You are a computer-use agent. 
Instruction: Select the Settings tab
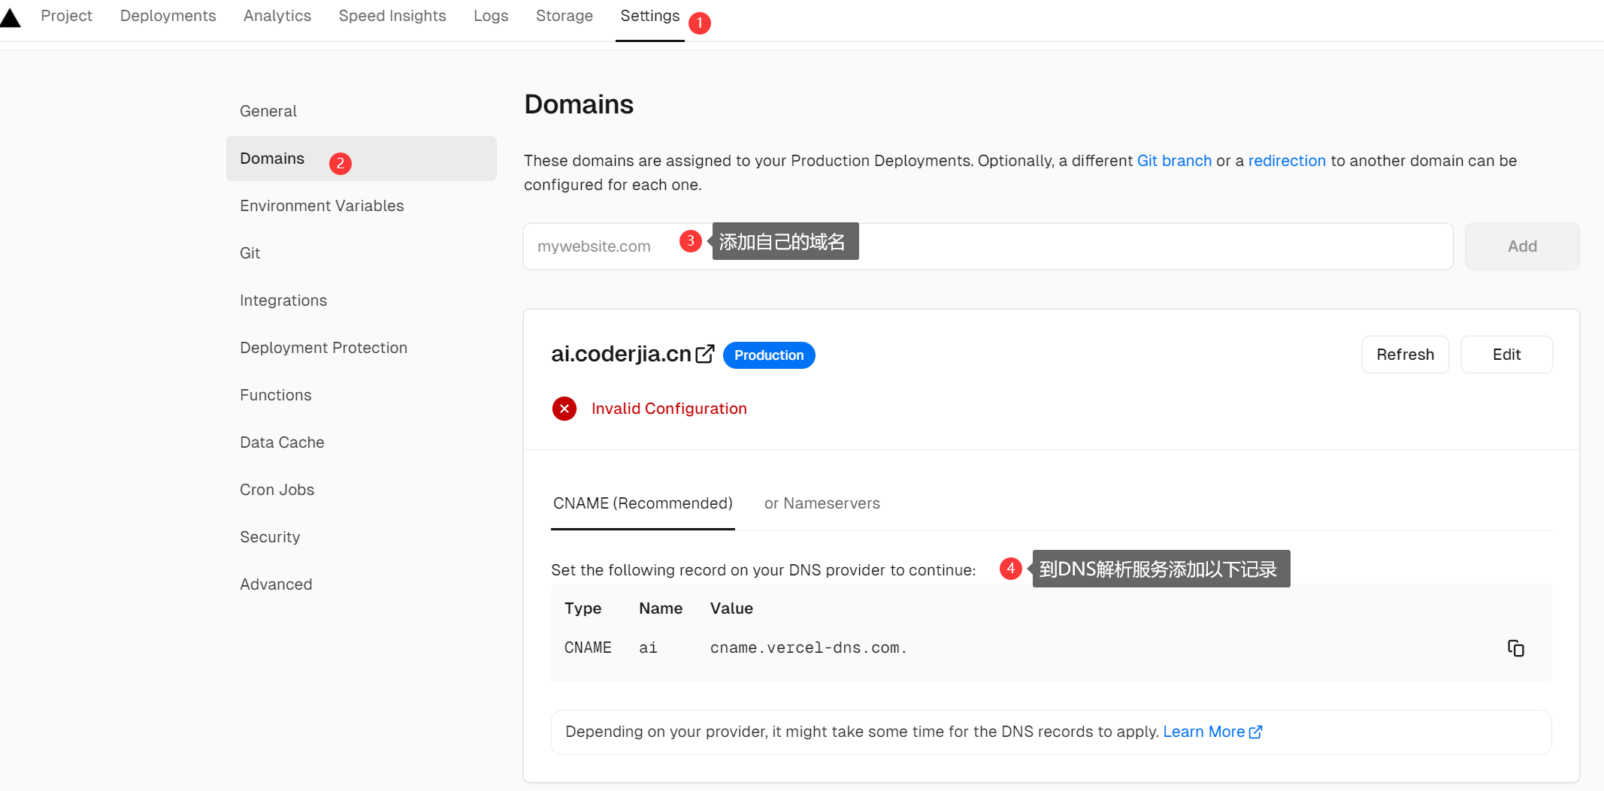(x=649, y=16)
